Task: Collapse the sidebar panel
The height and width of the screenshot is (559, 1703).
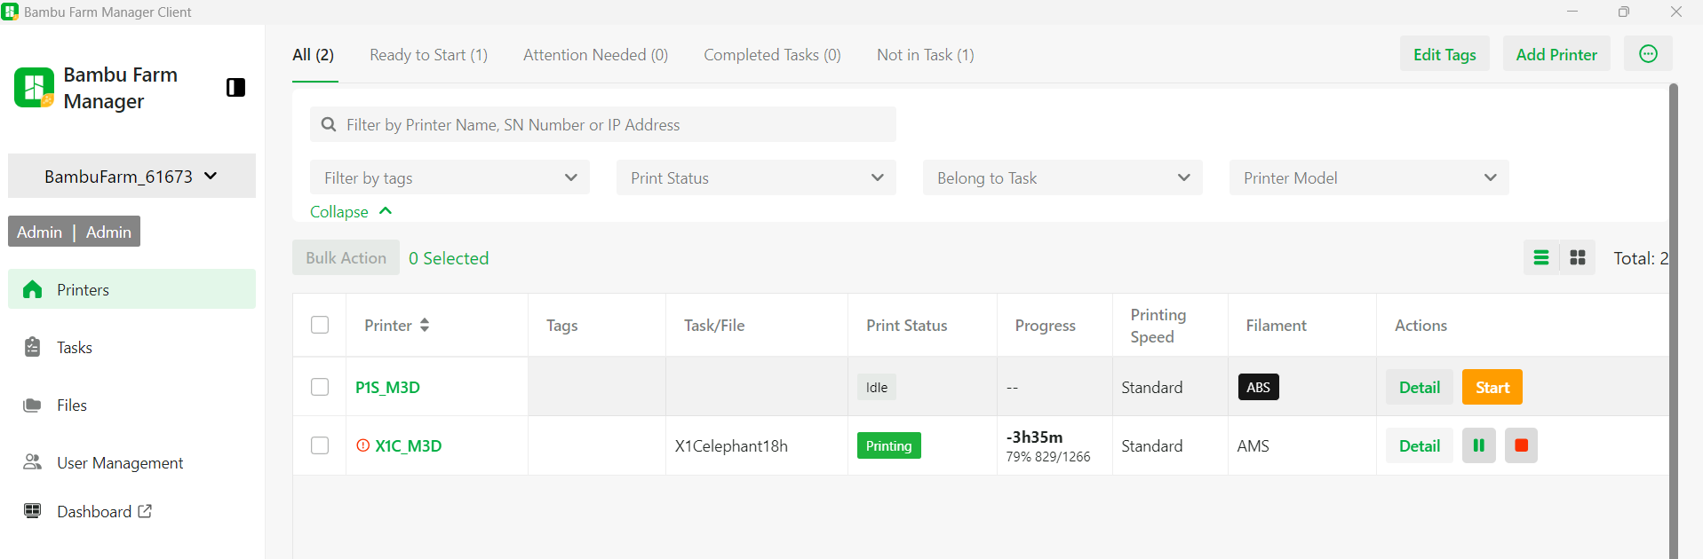Action: [235, 87]
